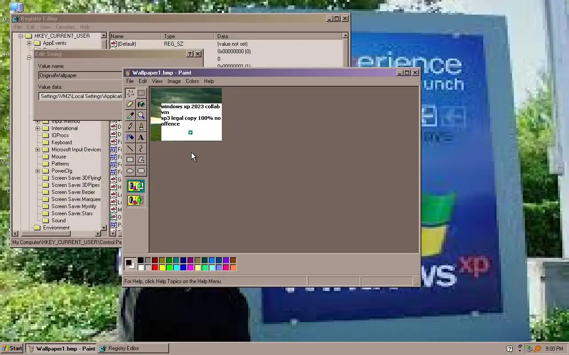Choose the Brush tool in Paint
This screenshot has height=355, width=569.
pos(141,126)
